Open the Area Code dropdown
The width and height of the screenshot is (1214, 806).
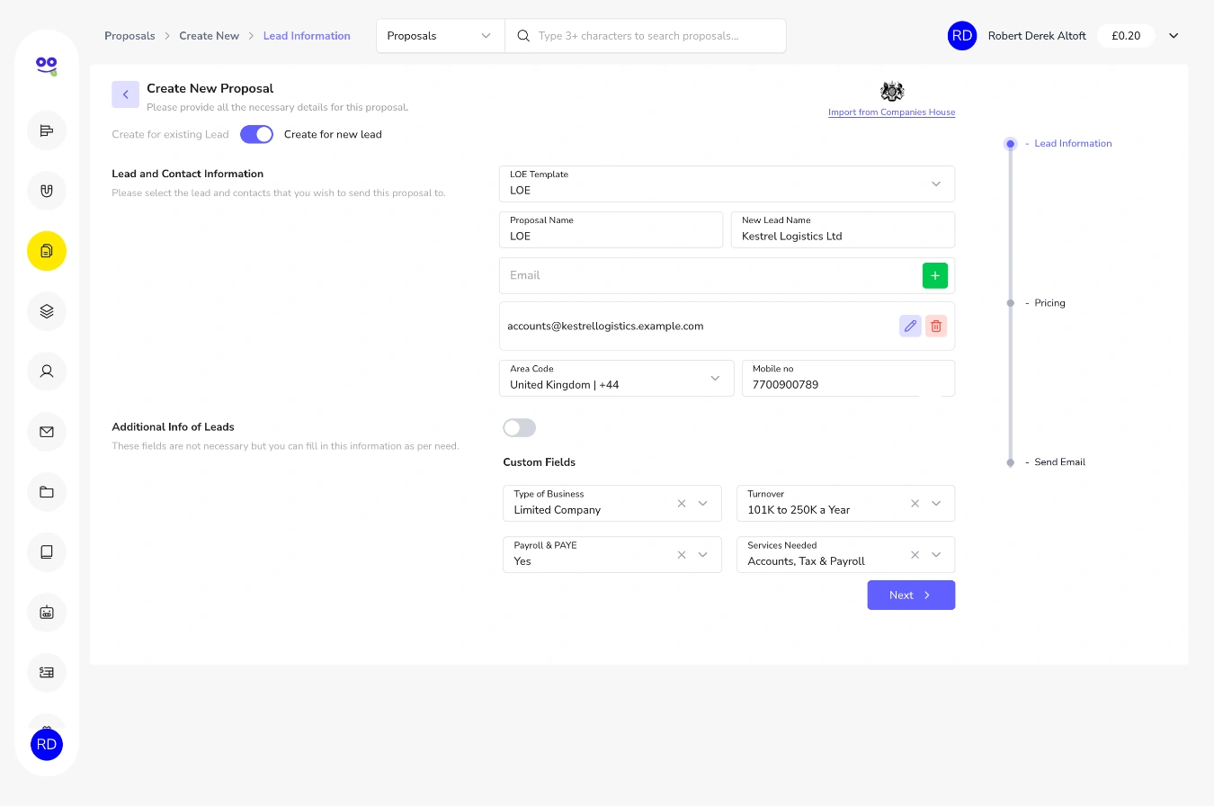[616, 379]
